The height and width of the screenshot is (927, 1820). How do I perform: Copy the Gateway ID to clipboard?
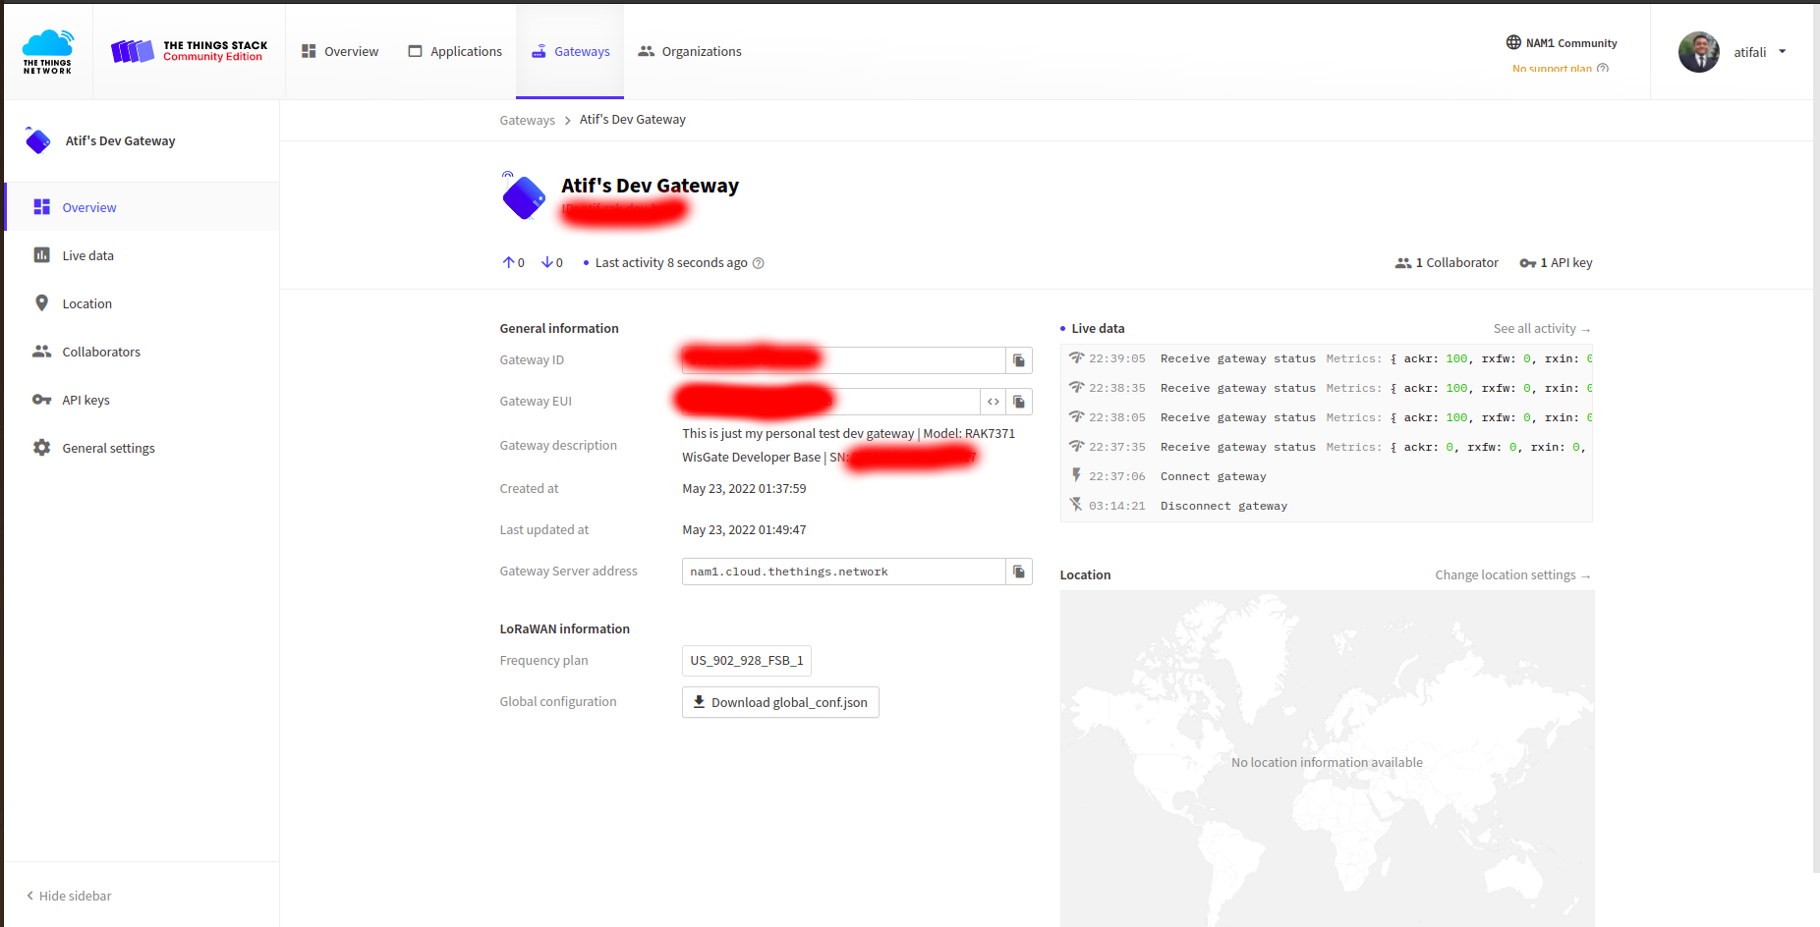click(x=1019, y=360)
